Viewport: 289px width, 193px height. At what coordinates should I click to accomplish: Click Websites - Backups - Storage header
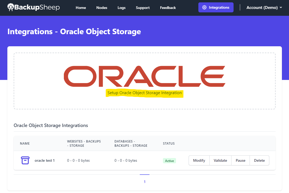(84, 143)
